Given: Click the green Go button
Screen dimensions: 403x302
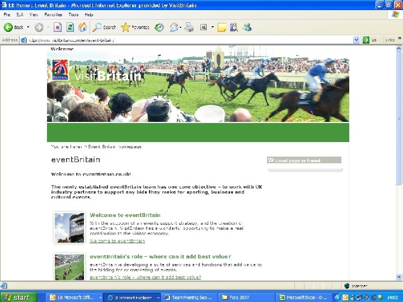Looking at the screenshot, I should point(369,40).
